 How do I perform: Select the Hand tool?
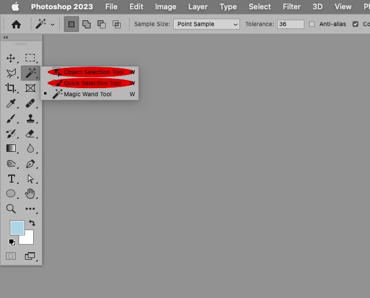(x=30, y=194)
